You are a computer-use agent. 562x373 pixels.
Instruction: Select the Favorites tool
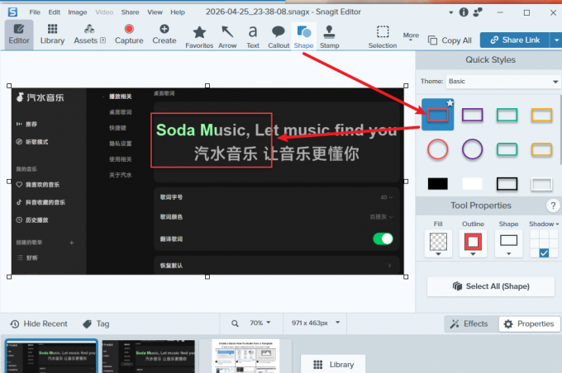click(199, 36)
